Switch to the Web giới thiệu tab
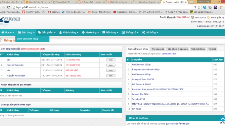Viewport: 225px width, 126px height. click(x=198, y=49)
